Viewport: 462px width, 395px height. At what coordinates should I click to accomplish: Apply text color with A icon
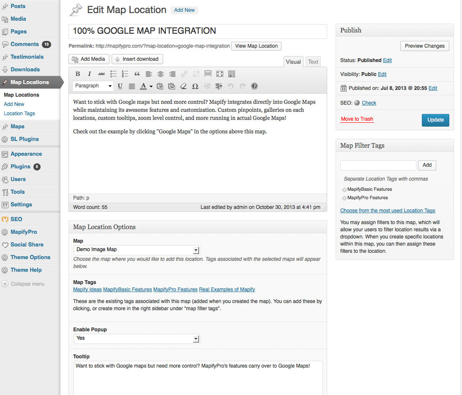143,86
